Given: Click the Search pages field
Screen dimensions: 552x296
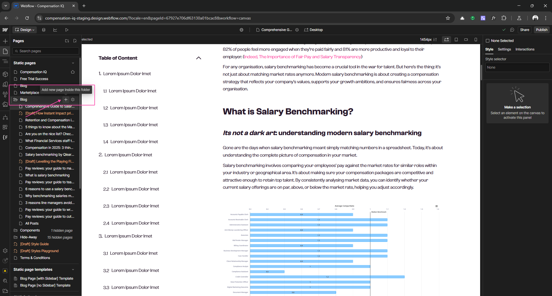Looking at the screenshot, I should pos(46,51).
